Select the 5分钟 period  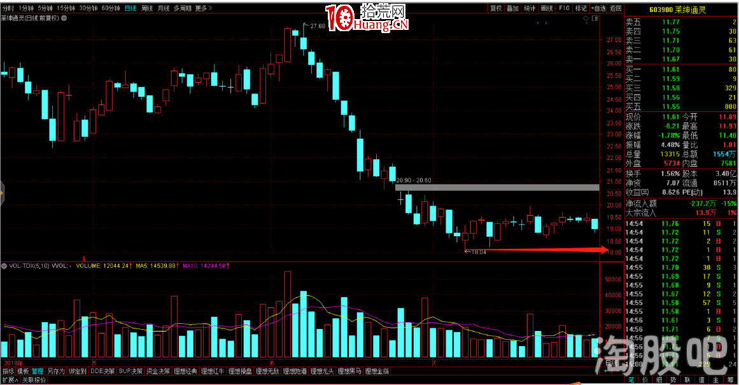tap(45, 8)
